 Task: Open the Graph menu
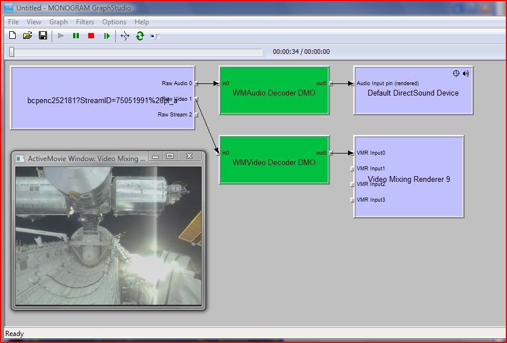(x=58, y=22)
